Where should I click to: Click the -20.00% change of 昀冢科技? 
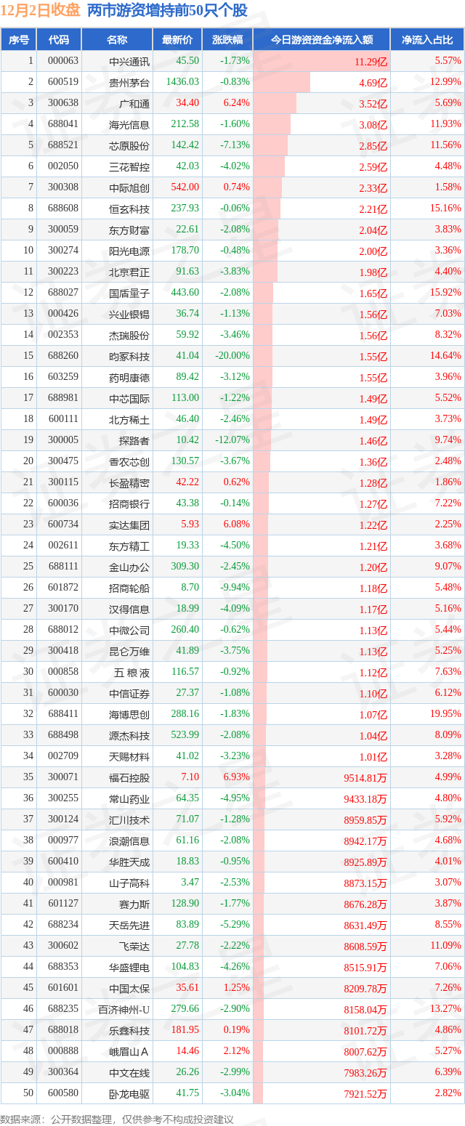pos(232,356)
